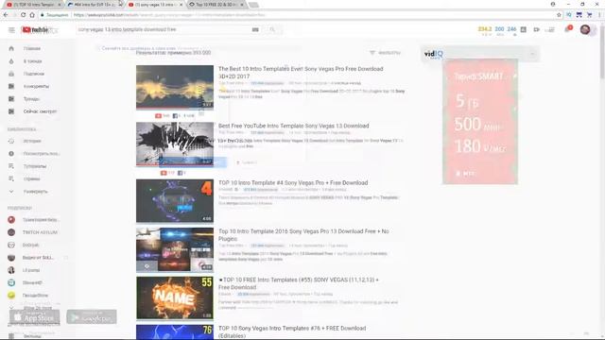Image resolution: width=605 pixels, height=340 pixels.
Task: Switch to the TOP 10 Intro Templat tab
Action: click(34, 5)
